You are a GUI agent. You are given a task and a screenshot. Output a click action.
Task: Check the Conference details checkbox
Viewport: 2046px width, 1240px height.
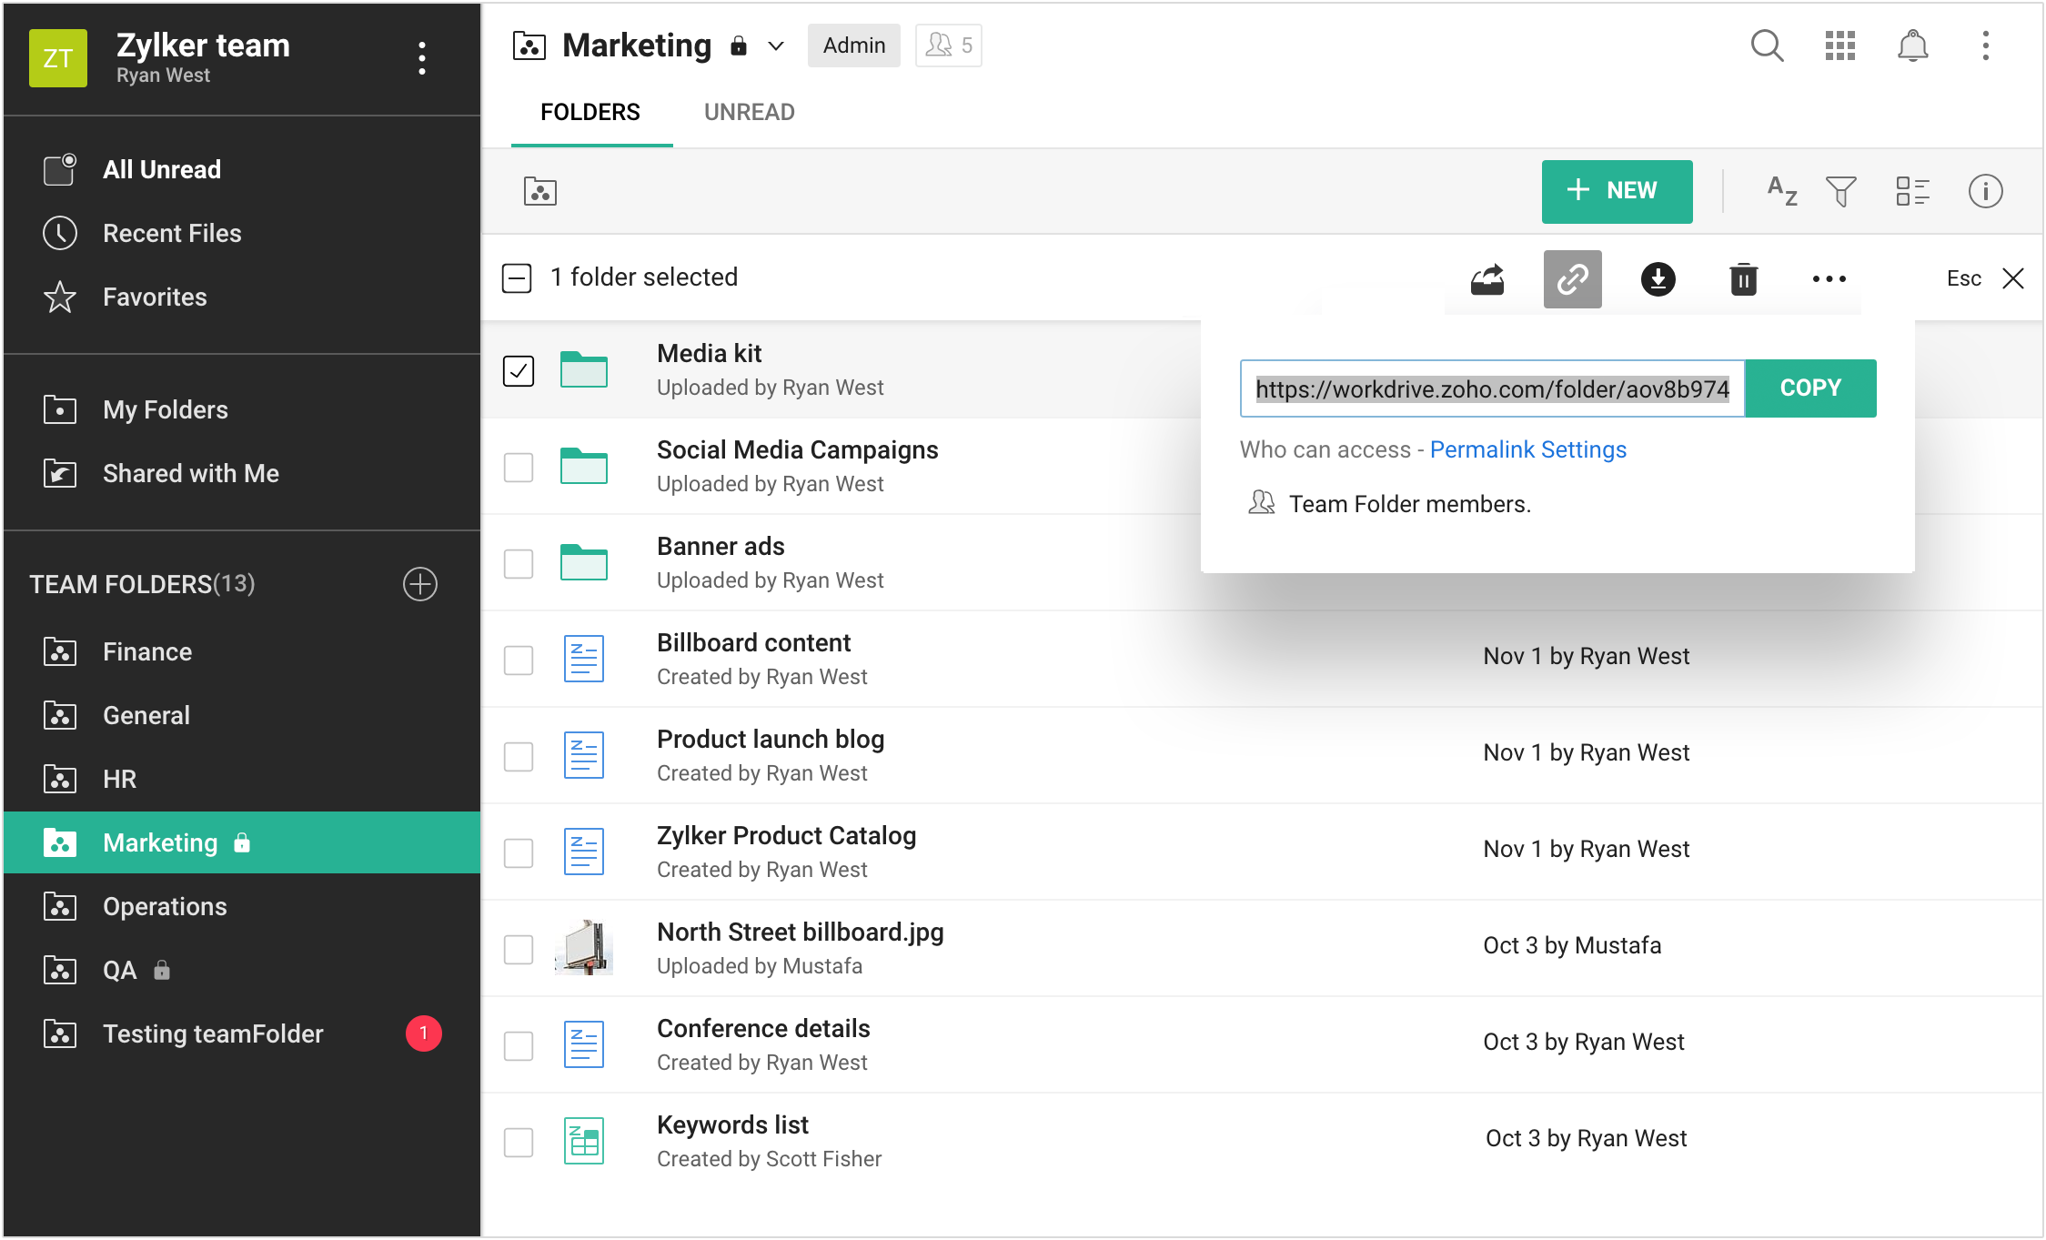(519, 1045)
